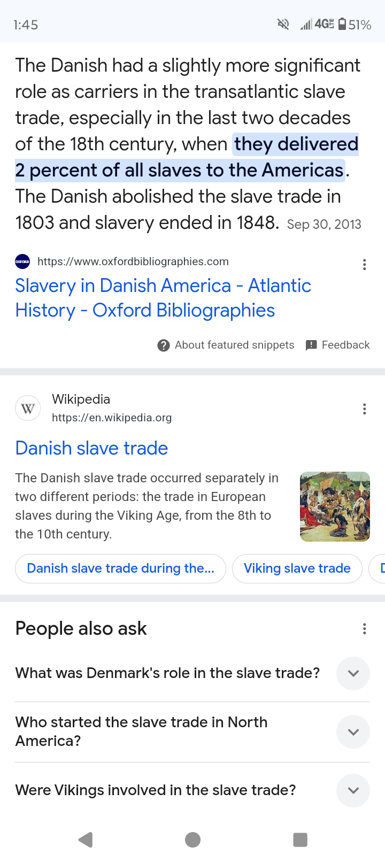Select the "Viking slave trade" chip
The image size is (385, 862).
pyautogui.click(x=297, y=568)
